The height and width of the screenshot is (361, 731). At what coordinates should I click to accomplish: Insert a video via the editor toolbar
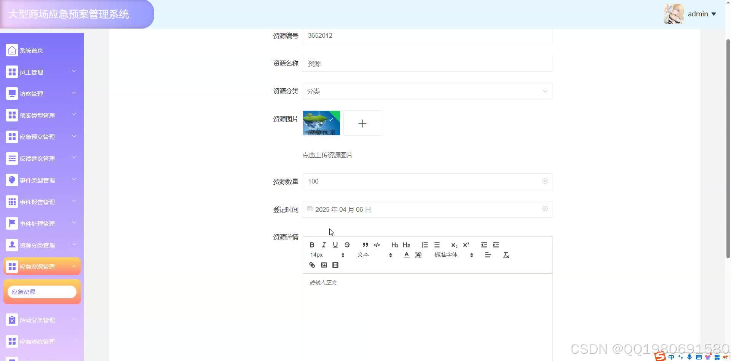click(335, 265)
